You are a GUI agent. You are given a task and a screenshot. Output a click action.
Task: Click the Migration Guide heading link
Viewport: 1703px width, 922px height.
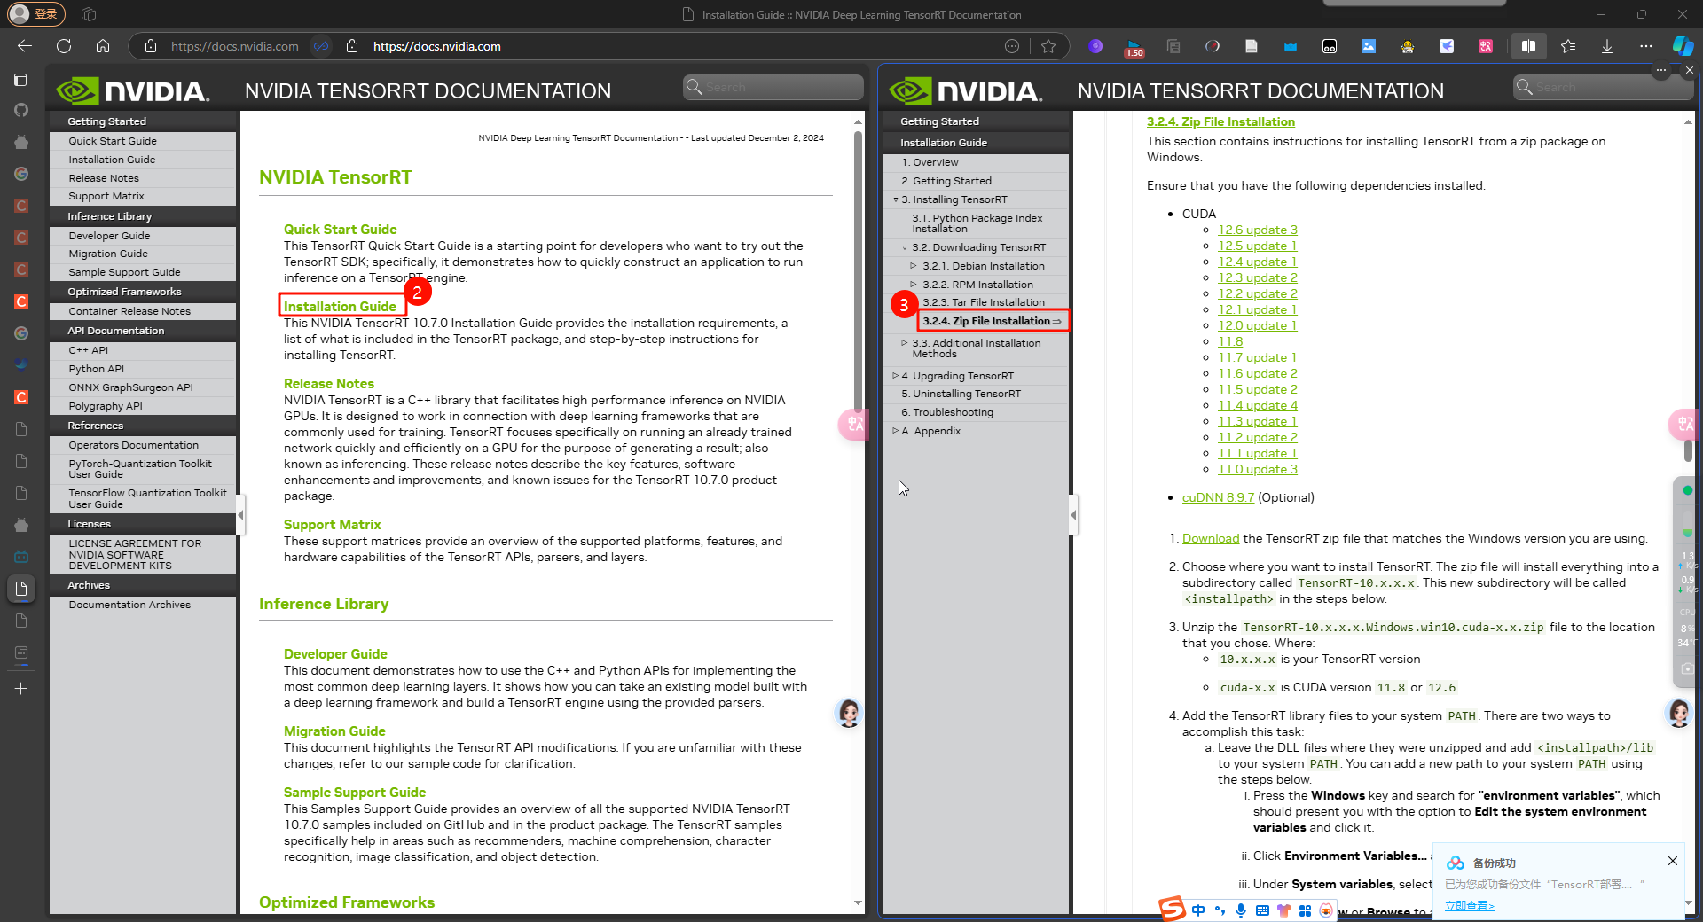334,731
